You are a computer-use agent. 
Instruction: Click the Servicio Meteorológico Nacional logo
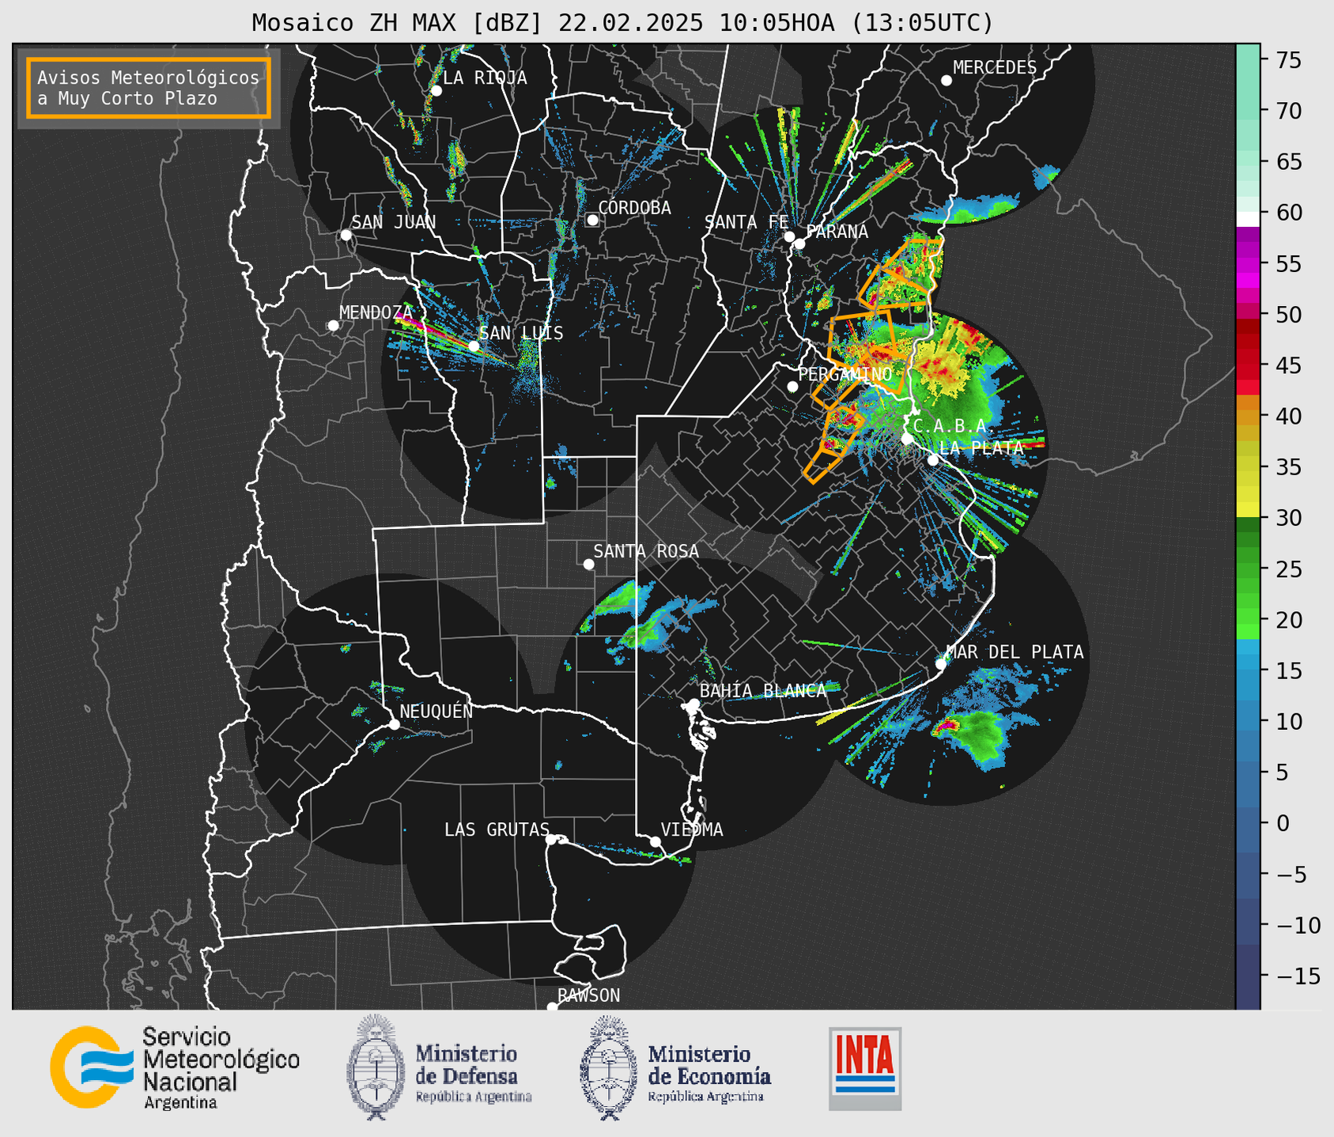pyautogui.click(x=175, y=1068)
